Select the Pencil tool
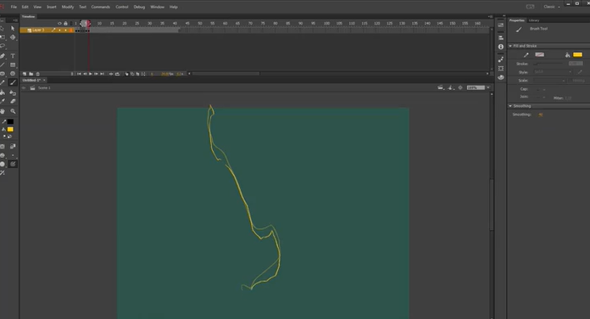The height and width of the screenshot is (319, 590). 3,82
